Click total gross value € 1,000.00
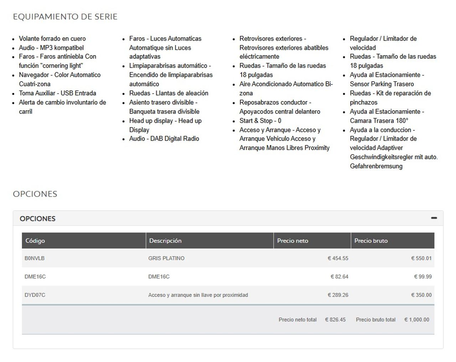Screen dimensions: 456x362 [416, 320]
